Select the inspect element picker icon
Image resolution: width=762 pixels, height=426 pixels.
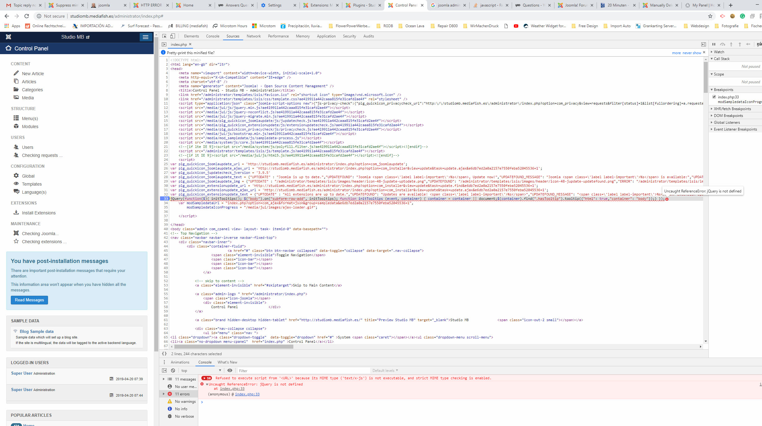click(164, 36)
